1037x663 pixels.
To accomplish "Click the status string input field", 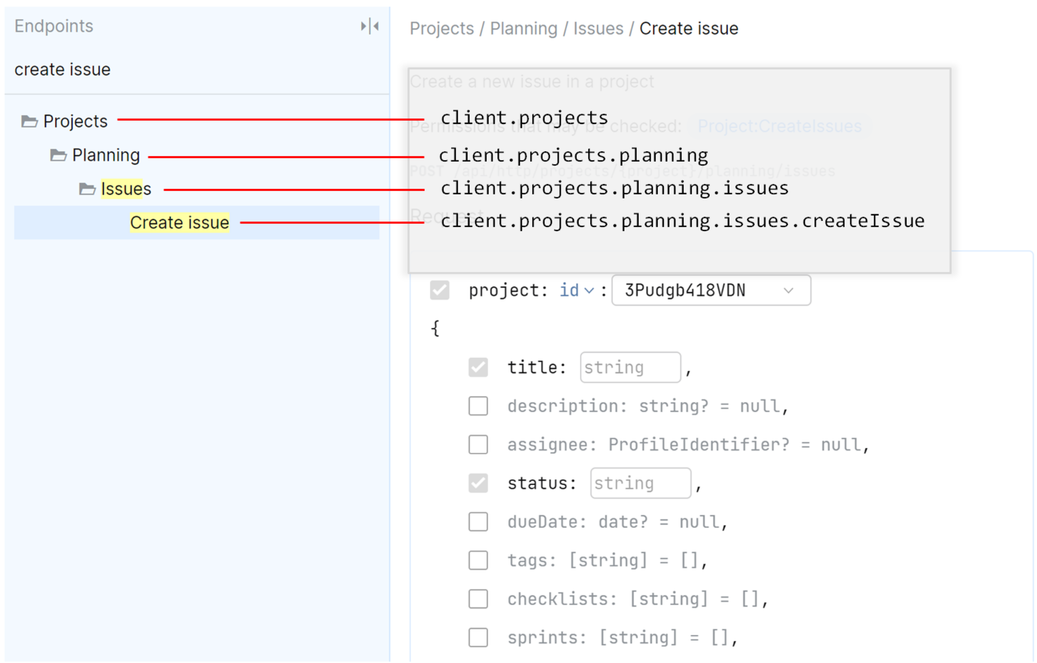I will point(640,483).
